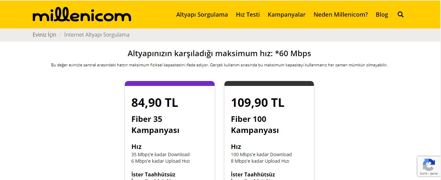Click the reCAPTCHA badge icon
The image size is (441, 180).
coord(429,164)
